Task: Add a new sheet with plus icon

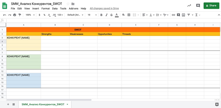Action: [x=8, y=104]
